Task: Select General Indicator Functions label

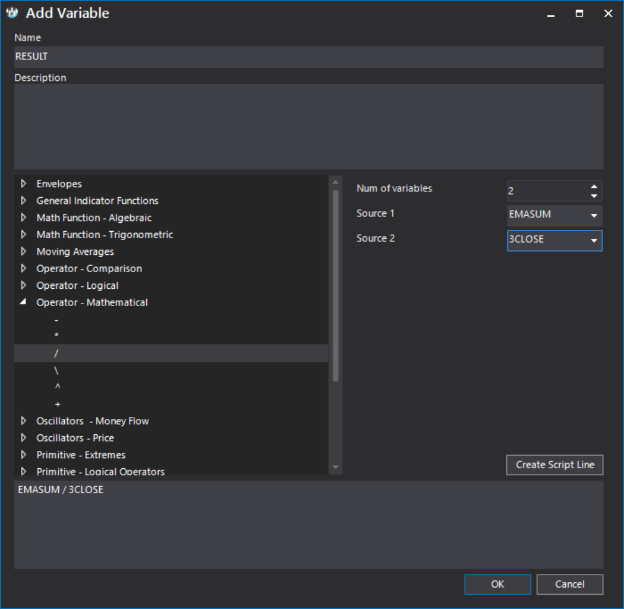Action: [x=97, y=201]
